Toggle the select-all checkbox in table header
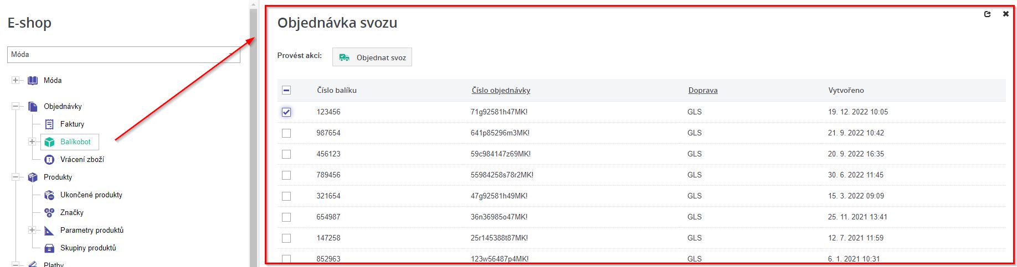 point(286,91)
